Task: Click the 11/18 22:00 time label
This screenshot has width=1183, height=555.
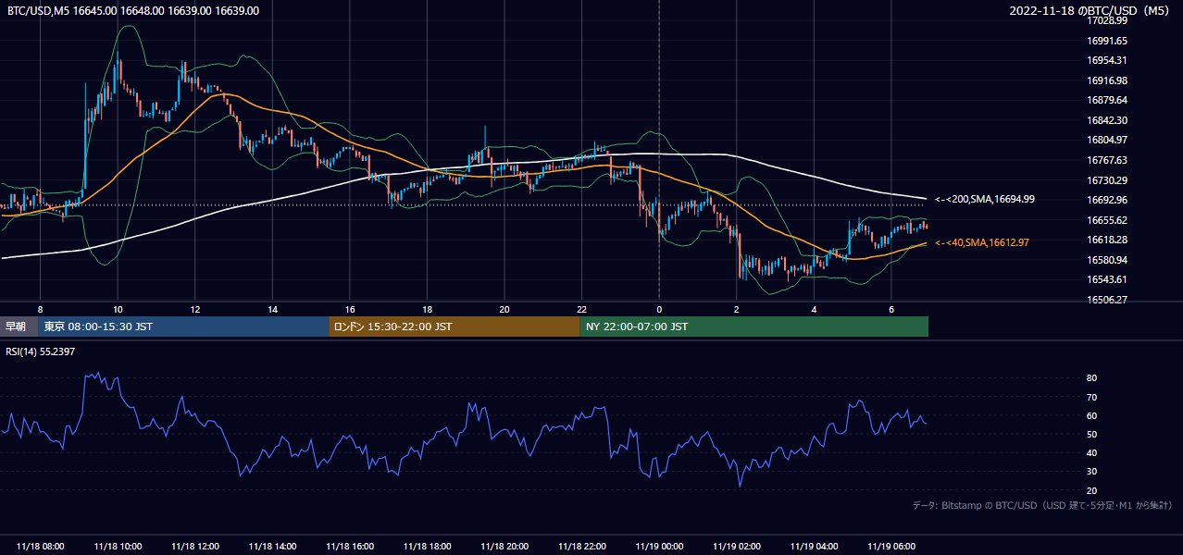Action: coord(581,547)
